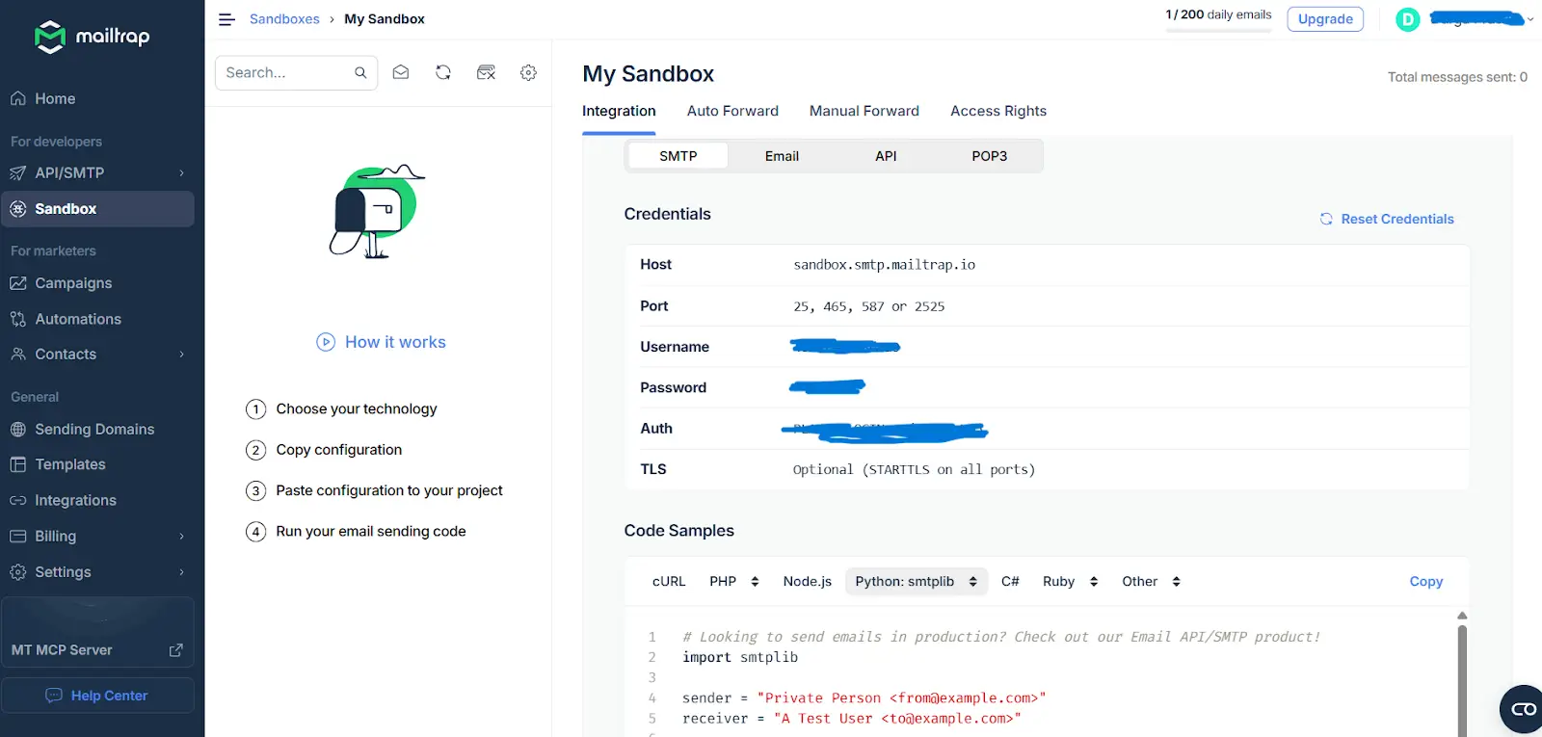
Task: Open Sending Domains in the sidebar
Action: [x=97, y=429]
